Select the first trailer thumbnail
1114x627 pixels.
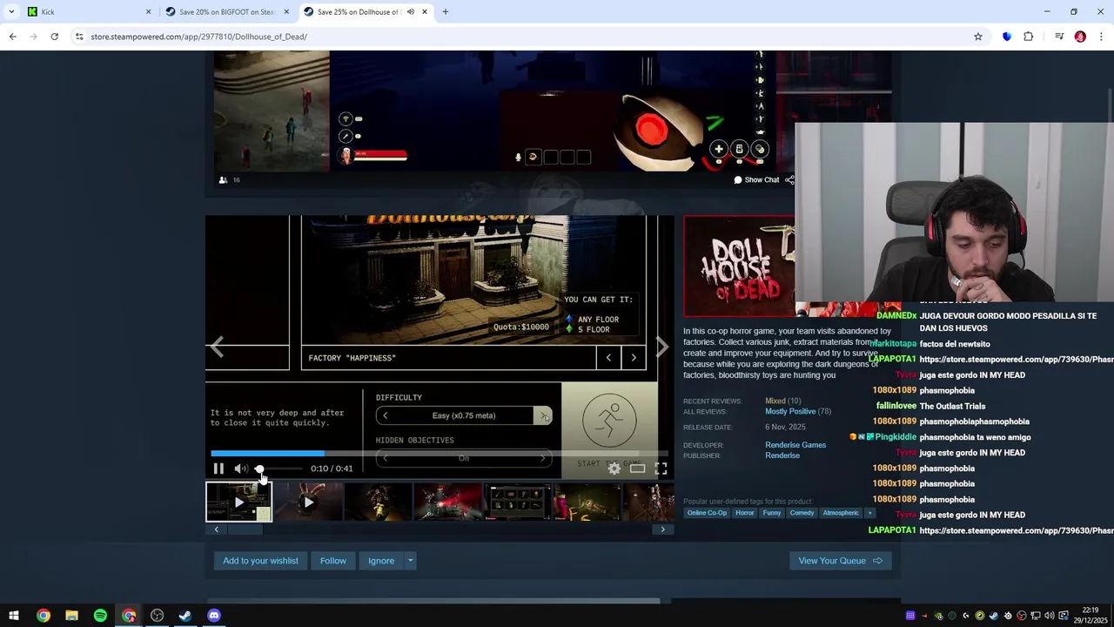238,502
